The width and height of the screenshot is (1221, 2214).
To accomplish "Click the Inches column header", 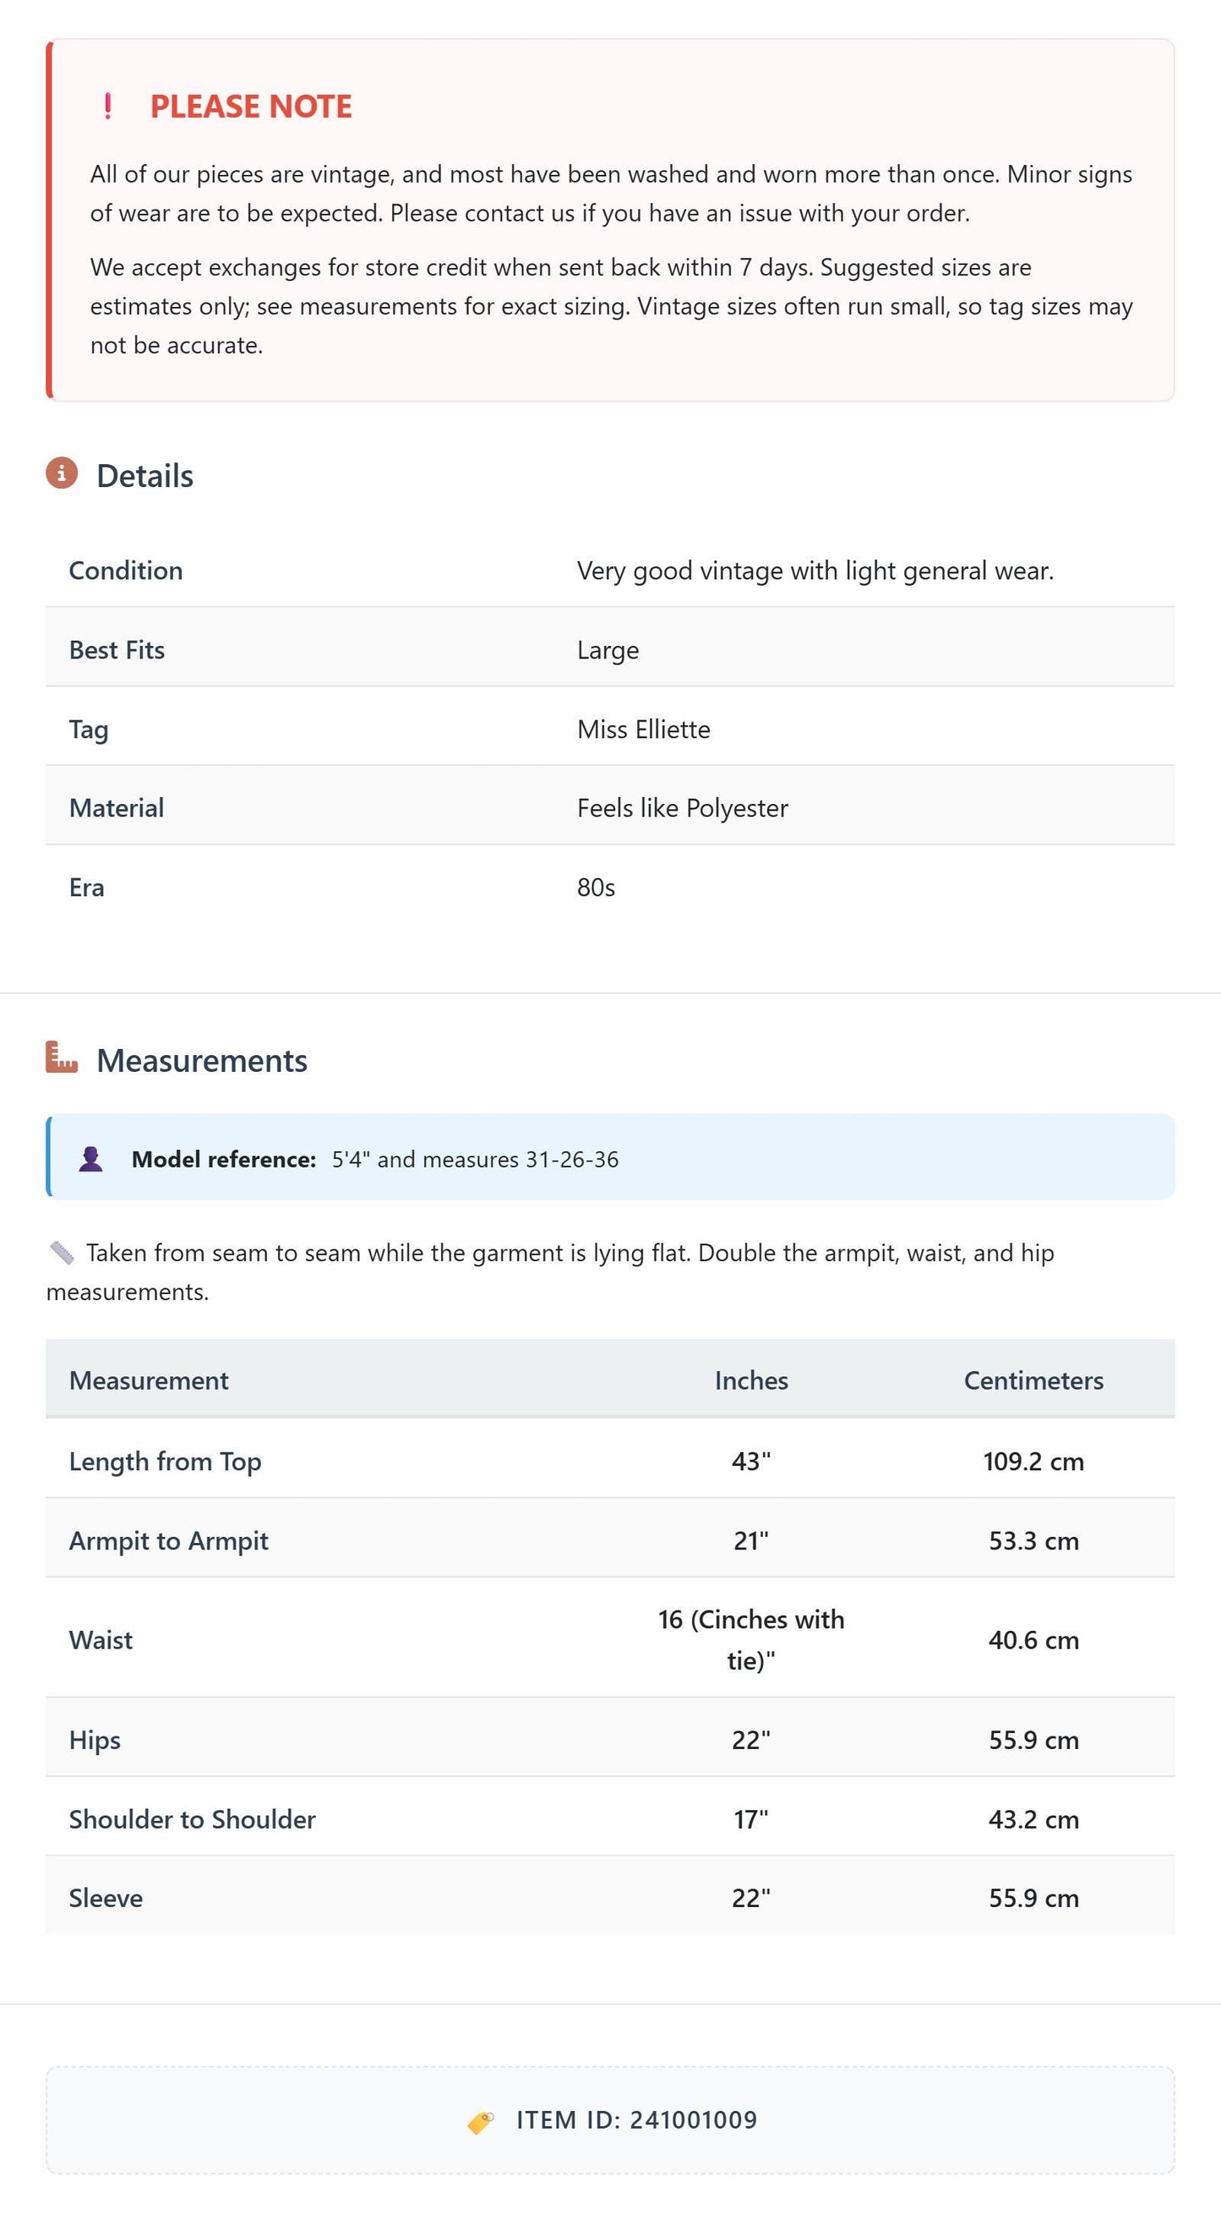I will [751, 1380].
